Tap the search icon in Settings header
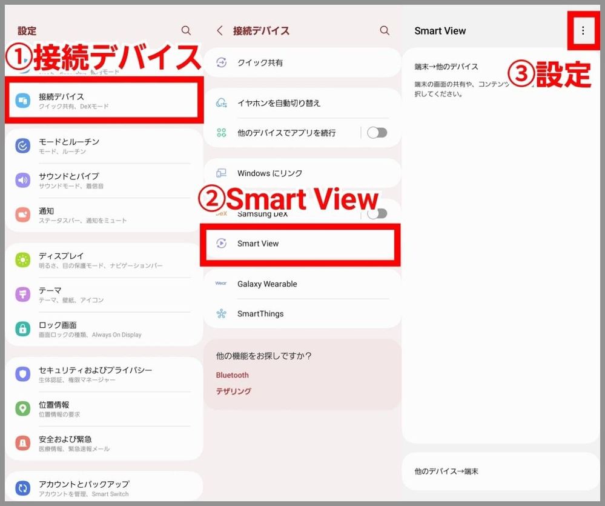 186,30
